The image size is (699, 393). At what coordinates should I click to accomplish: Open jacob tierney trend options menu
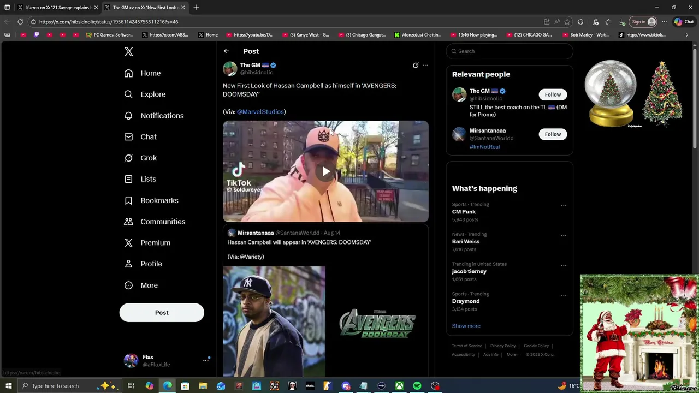(x=564, y=266)
